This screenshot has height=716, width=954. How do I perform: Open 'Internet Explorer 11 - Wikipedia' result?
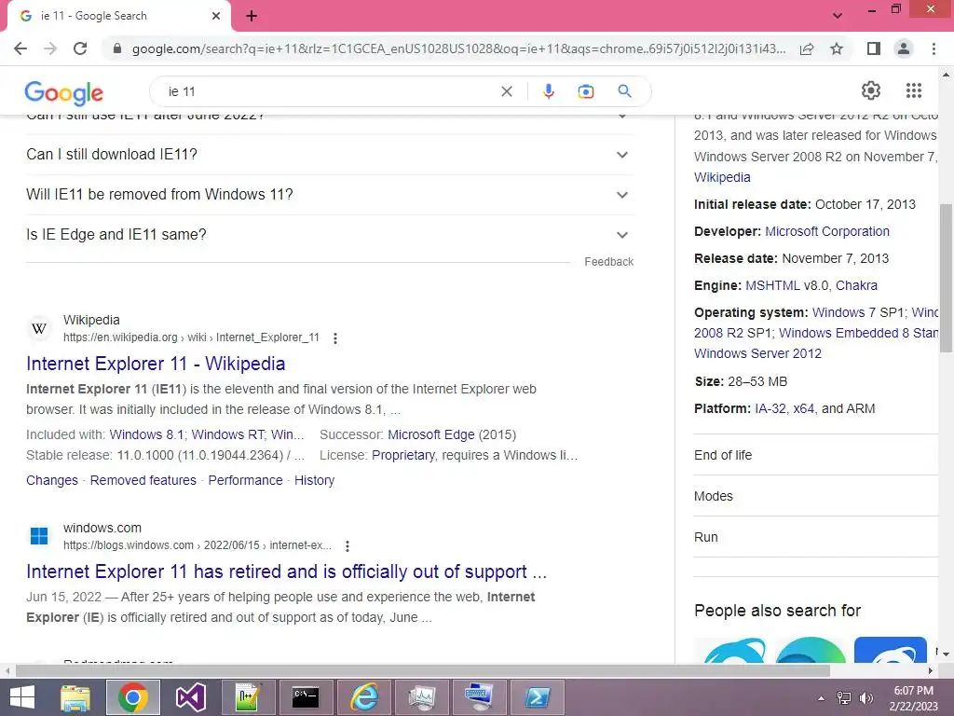(x=156, y=364)
